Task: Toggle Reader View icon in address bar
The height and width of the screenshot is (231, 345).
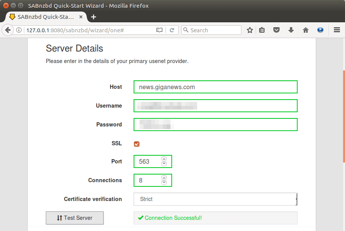Action: (159, 30)
